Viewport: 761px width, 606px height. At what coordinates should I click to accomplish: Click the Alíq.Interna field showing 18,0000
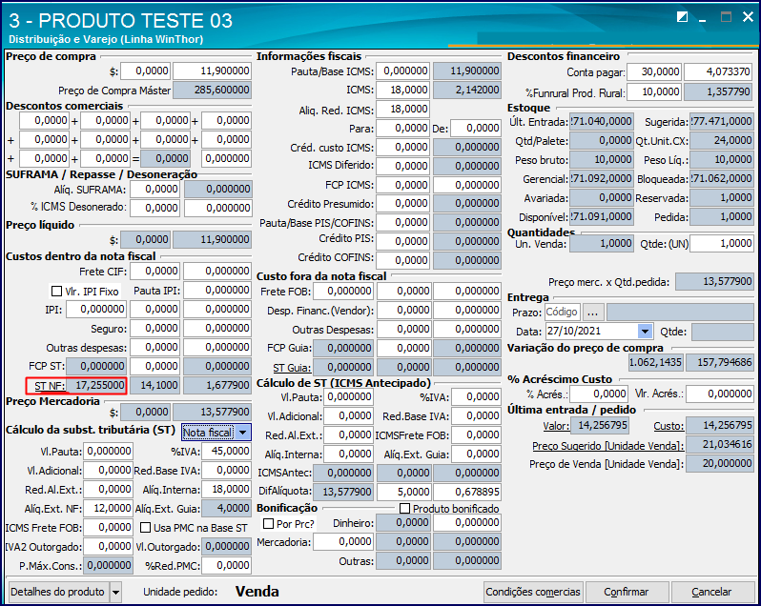[x=226, y=489]
